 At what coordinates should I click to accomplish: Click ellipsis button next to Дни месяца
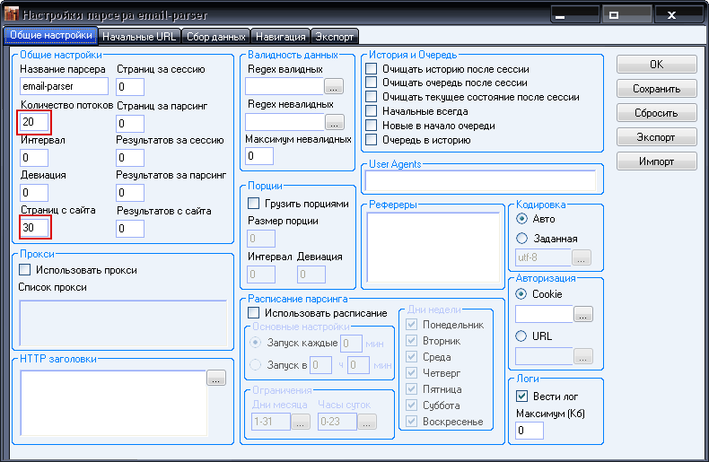tap(301, 422)
